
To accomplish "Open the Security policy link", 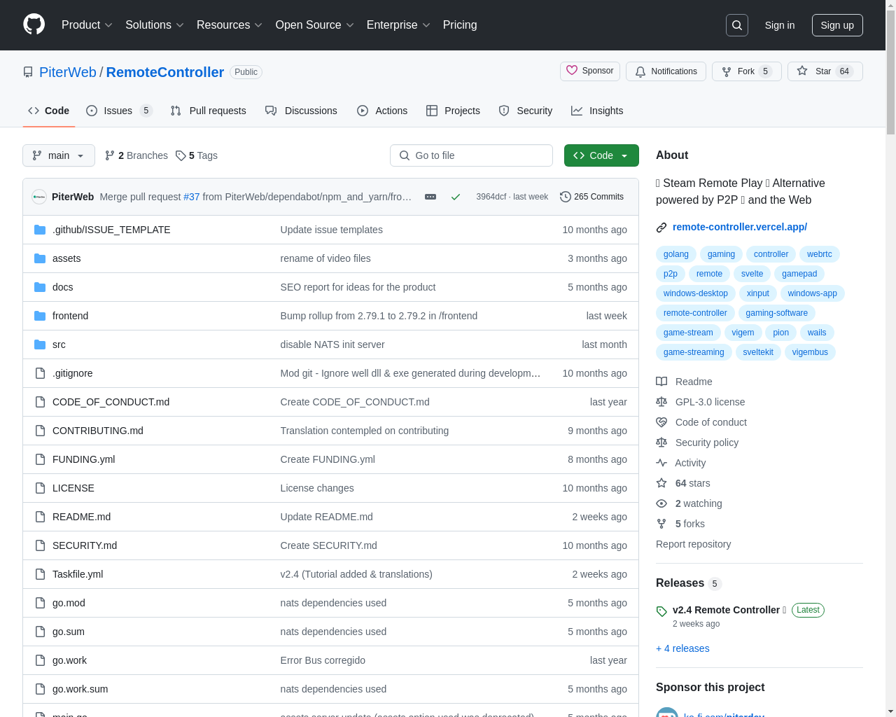I will 697,443.
